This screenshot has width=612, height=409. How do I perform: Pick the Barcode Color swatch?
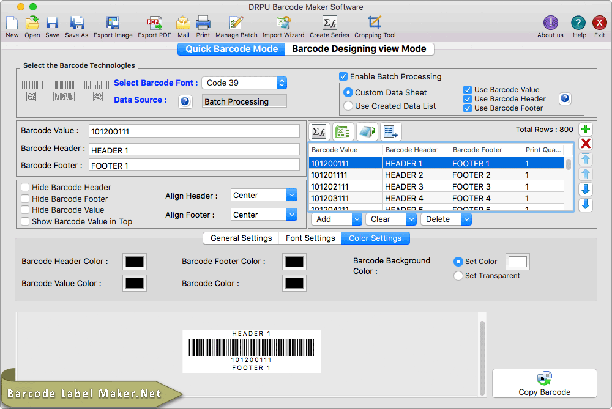pyautogui.click(x=294, y=284)
